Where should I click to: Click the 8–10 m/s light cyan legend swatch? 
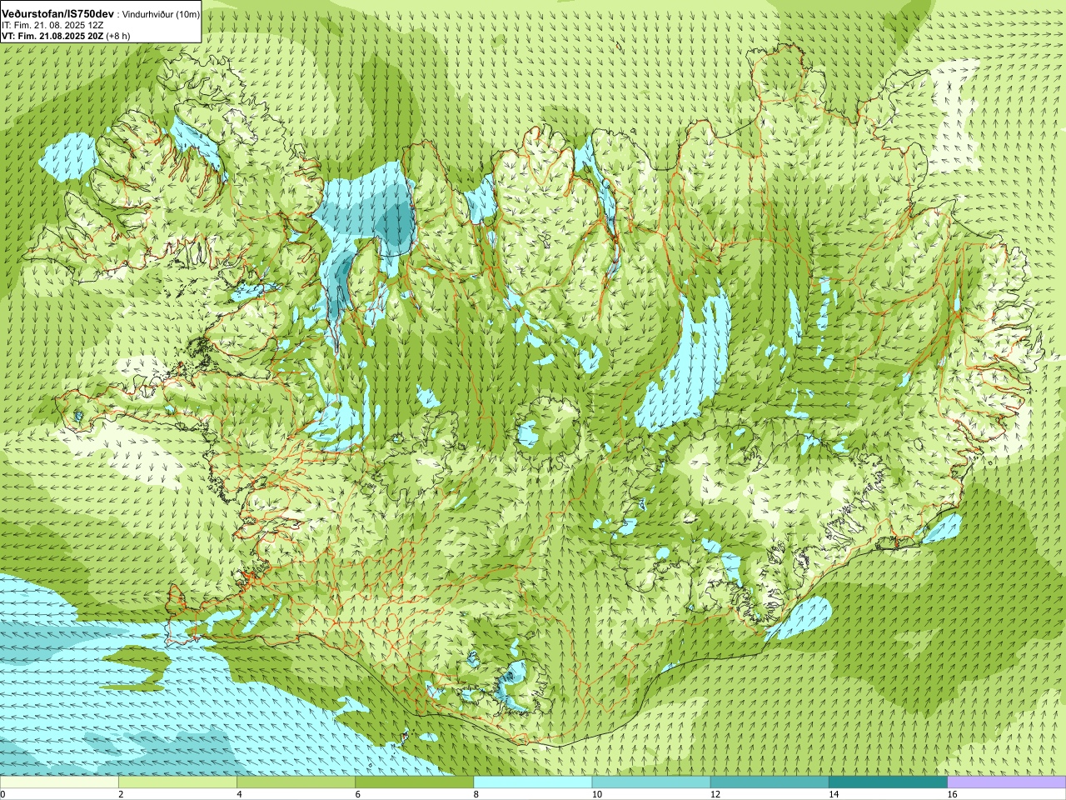(533, 782)
